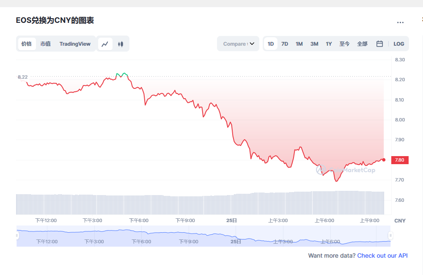The width and height of the screenshot is (423, 275).
Task: Click the Check out our API link
Action: point(382,256)
